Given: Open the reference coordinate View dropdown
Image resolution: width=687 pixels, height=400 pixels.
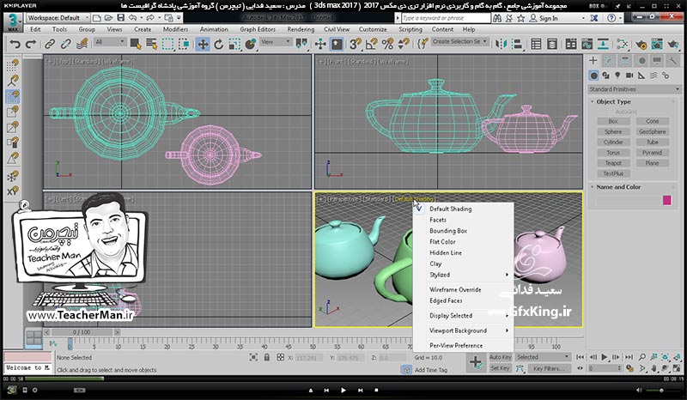Looking at the screenshot, I should click(x=276, y=41).
